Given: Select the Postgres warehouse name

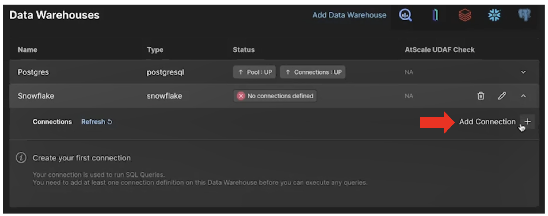Looking at the screenshot, I should [x=33, y=72].
